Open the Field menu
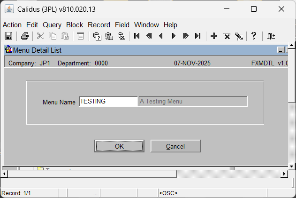Screen dimensions: 296x198 pos(122,25)
